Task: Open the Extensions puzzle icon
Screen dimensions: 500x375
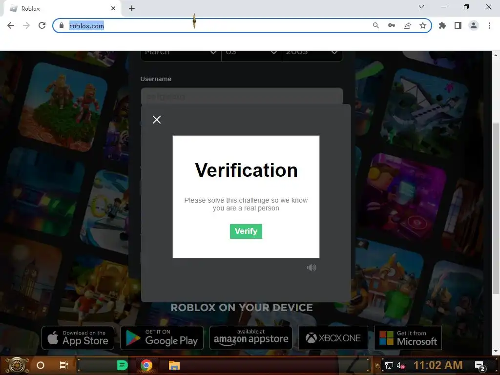Action: [x=442, y=25]
